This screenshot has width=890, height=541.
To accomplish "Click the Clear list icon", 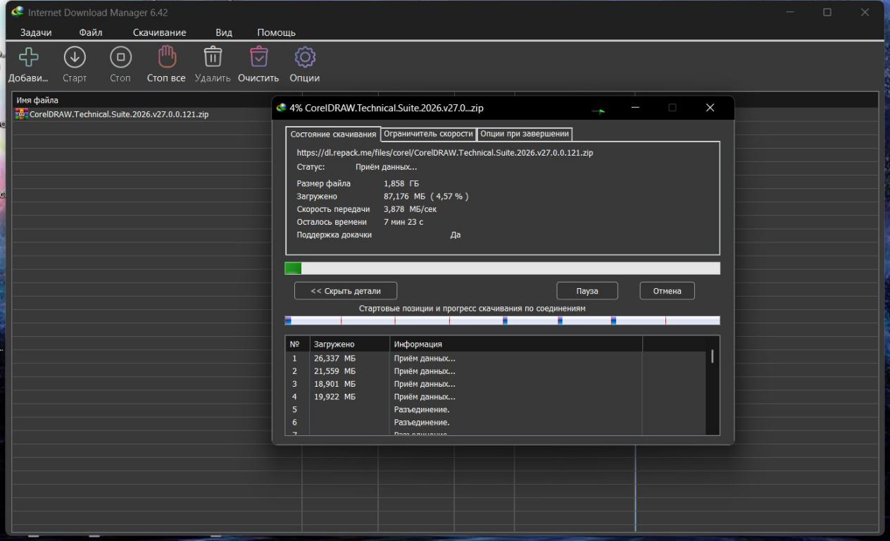I will 258,57.
